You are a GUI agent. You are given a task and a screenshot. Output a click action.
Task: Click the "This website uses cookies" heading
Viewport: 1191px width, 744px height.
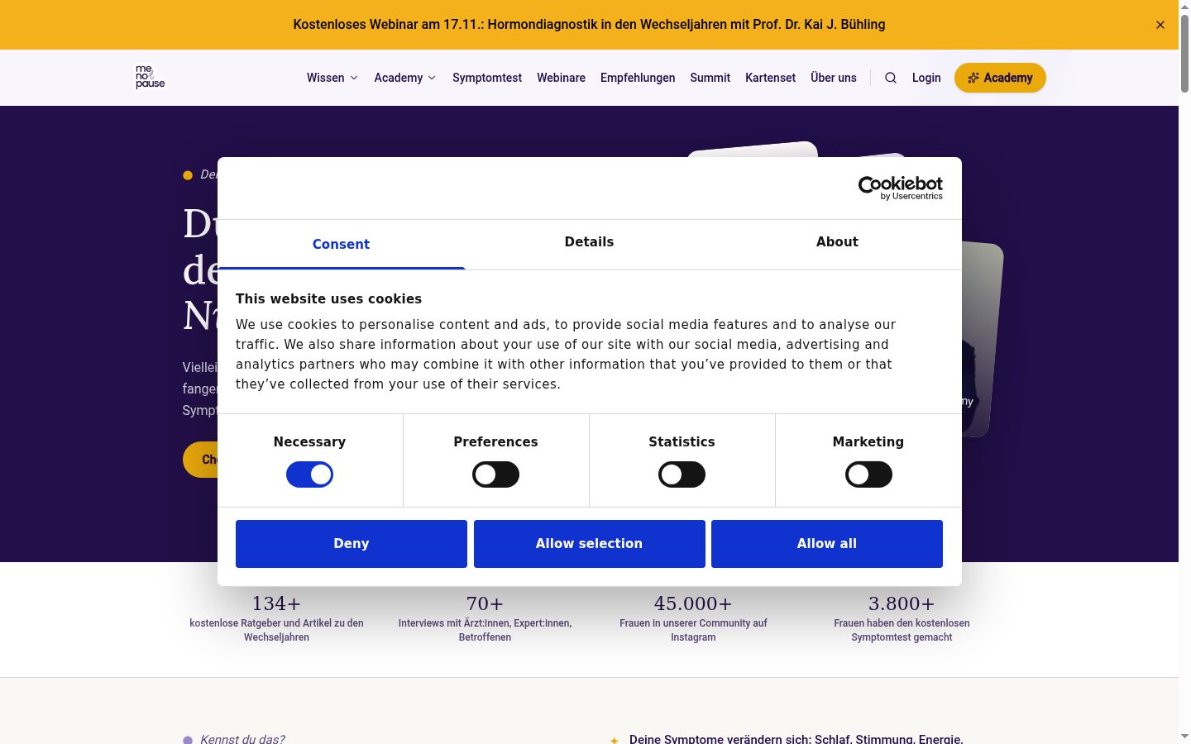tap(328, 299)
